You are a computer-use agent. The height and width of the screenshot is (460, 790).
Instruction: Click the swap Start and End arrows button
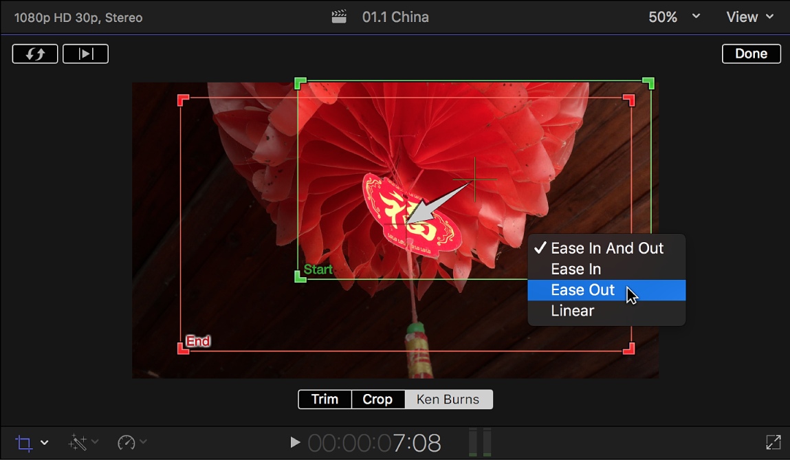(35, 54)
